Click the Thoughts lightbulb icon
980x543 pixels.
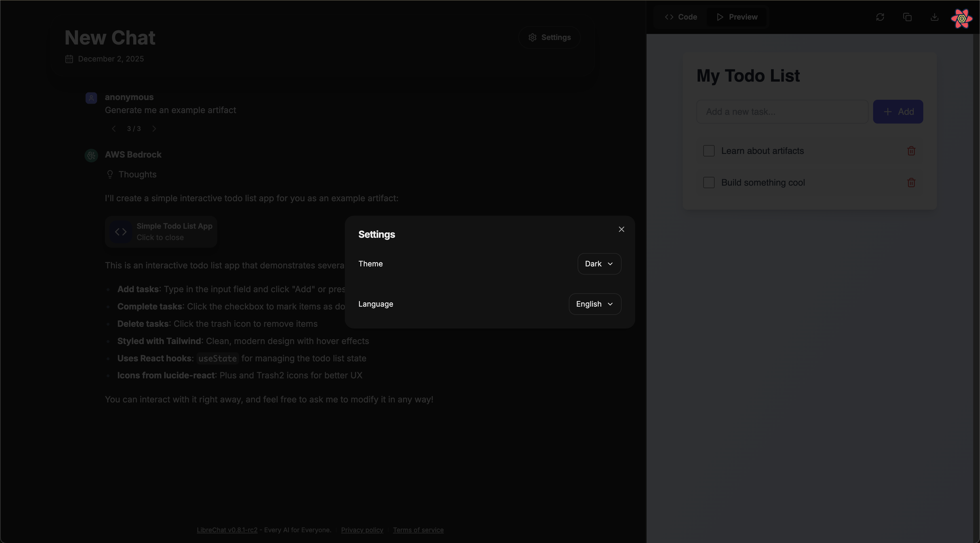110,174
